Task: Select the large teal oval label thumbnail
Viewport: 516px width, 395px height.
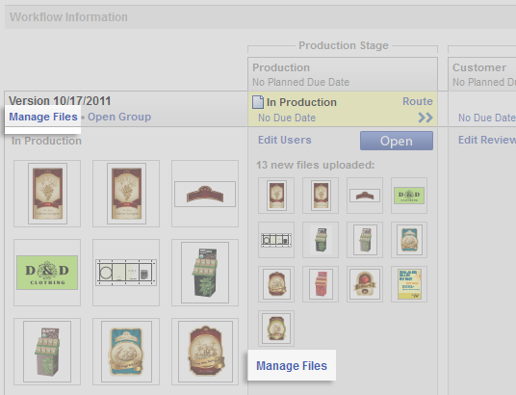Action: (x=126, y=352)
